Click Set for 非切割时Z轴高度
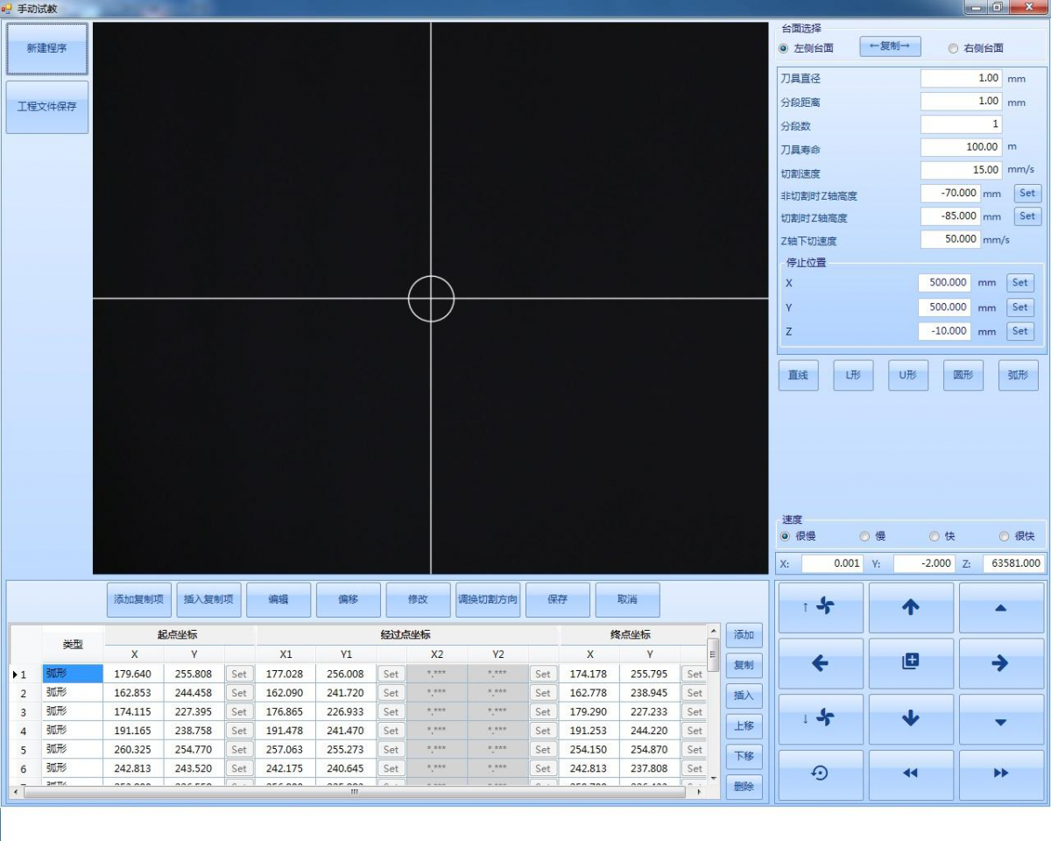This screenshot has width=1051, height=841. coord(1027,194)
